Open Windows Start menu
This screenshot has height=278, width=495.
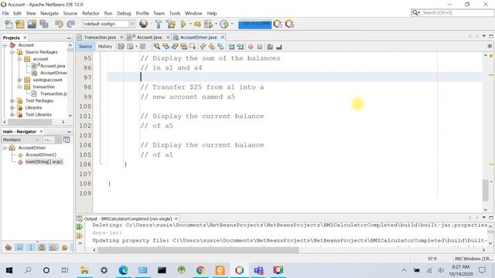[9, 270]
